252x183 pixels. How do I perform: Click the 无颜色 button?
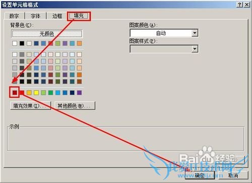tap(47, 34)
